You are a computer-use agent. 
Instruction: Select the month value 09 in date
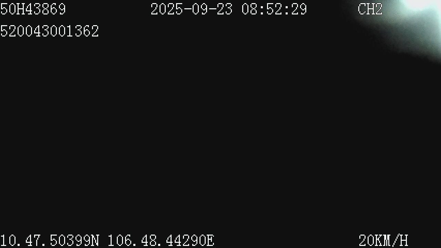200,9
